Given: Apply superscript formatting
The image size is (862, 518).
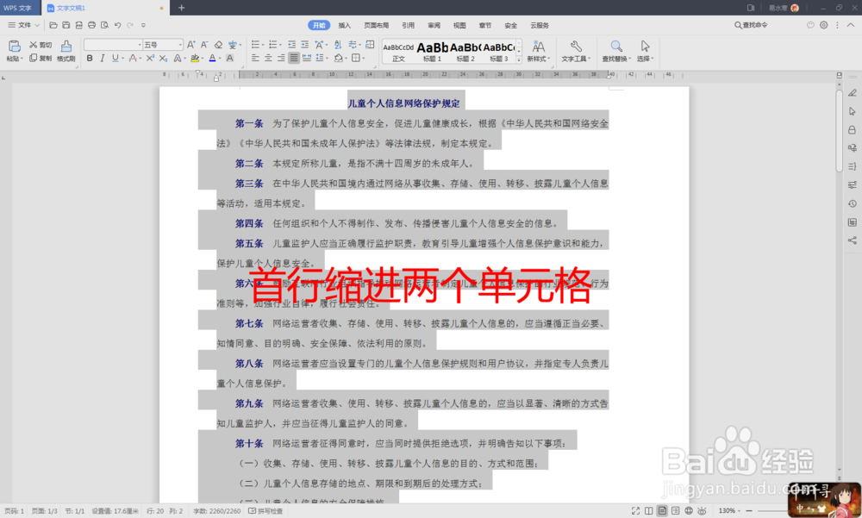Looking at the screenshot, I should [151, 59].
